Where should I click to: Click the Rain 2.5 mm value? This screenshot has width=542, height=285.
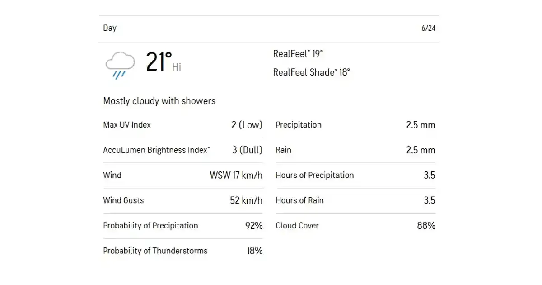tap(421, 150)
